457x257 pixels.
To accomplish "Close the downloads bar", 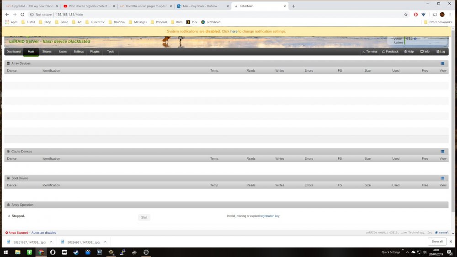I will pos(451,241).
